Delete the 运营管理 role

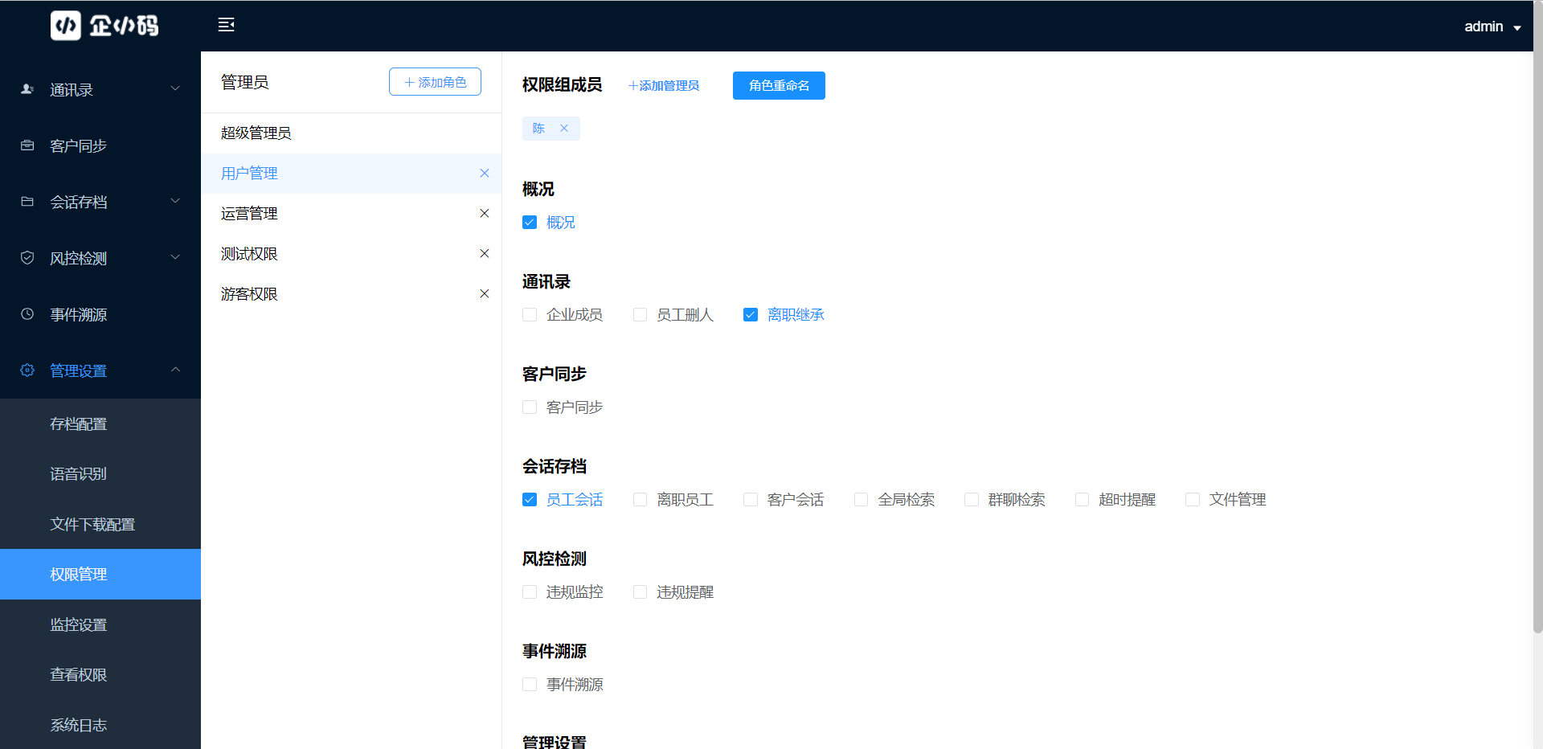(x=485, y=213)
